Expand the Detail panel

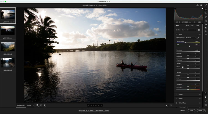pyautogui.click(x=177, y=99)
